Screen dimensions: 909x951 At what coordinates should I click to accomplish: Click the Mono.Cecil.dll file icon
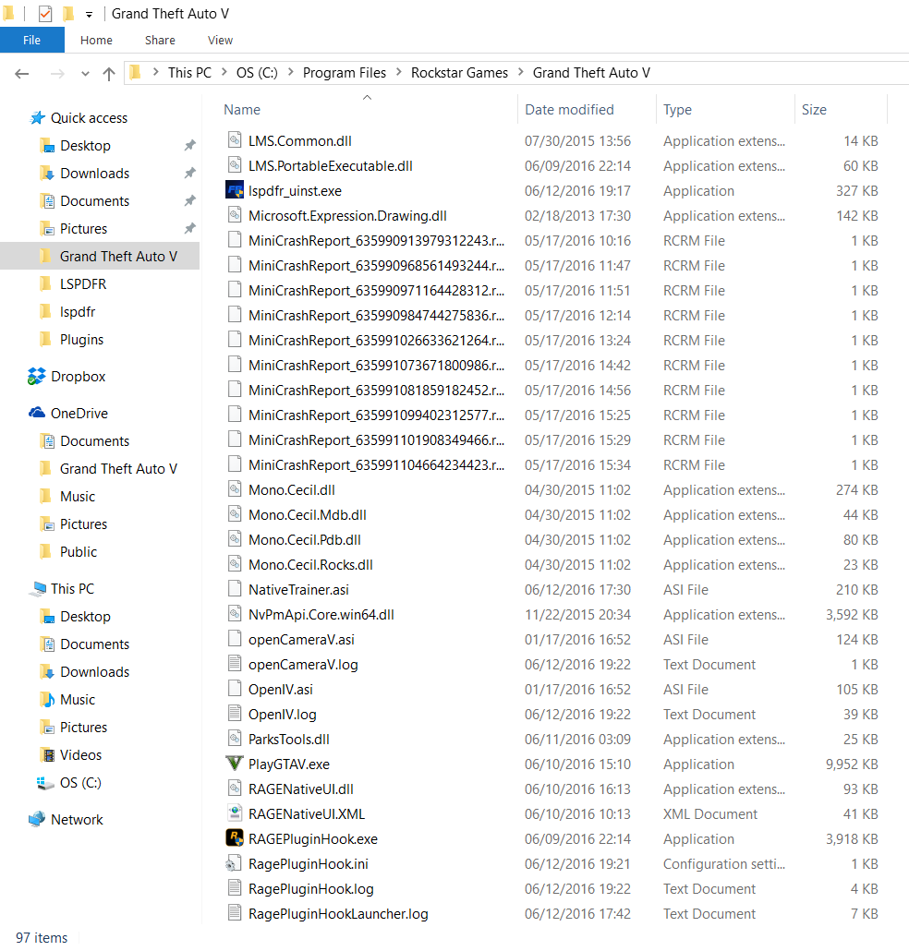point(235,489)
